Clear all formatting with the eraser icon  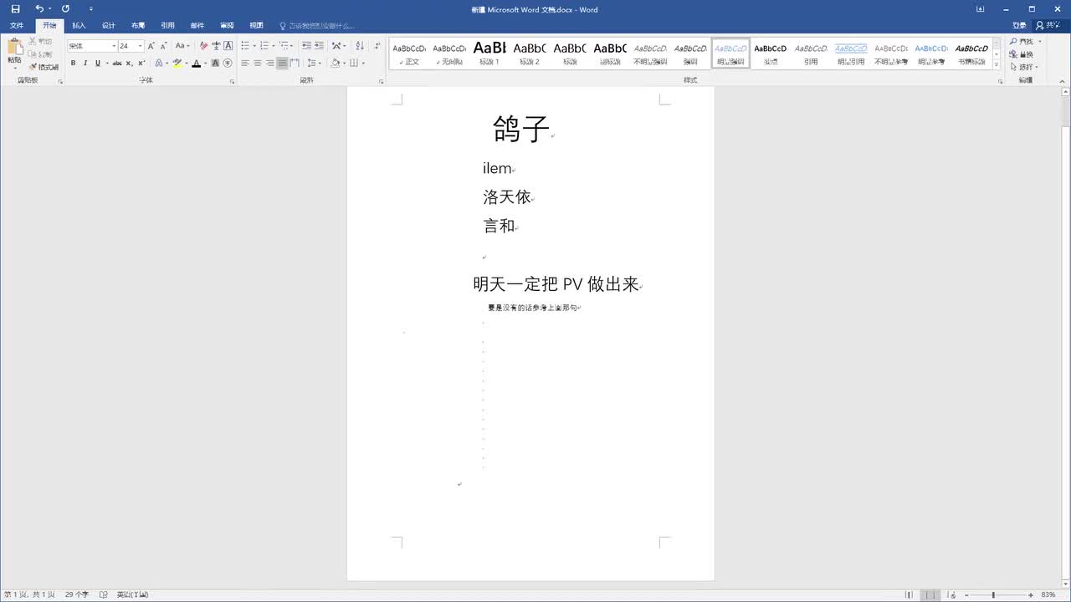[203, 46]
